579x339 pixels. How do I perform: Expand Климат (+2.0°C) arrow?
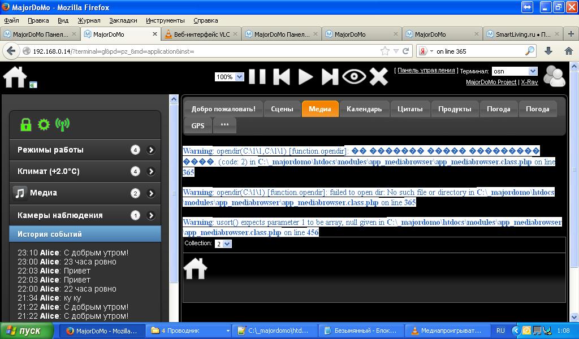tap(150, 172)
